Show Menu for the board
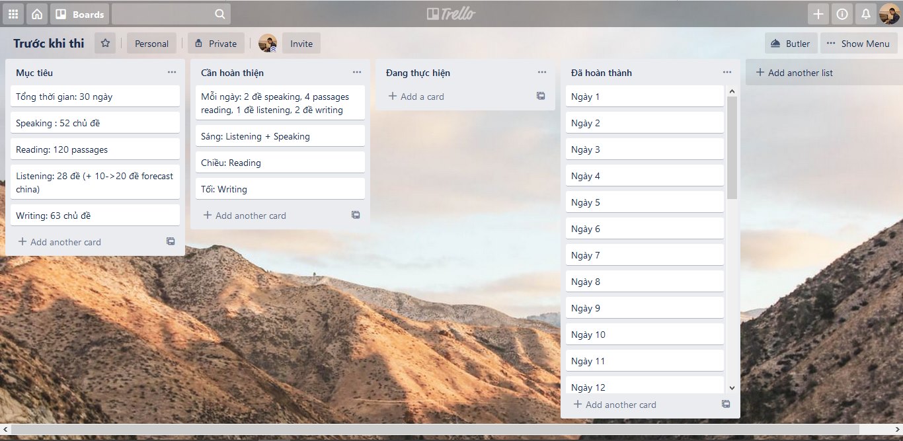 [x=859, y=44]
